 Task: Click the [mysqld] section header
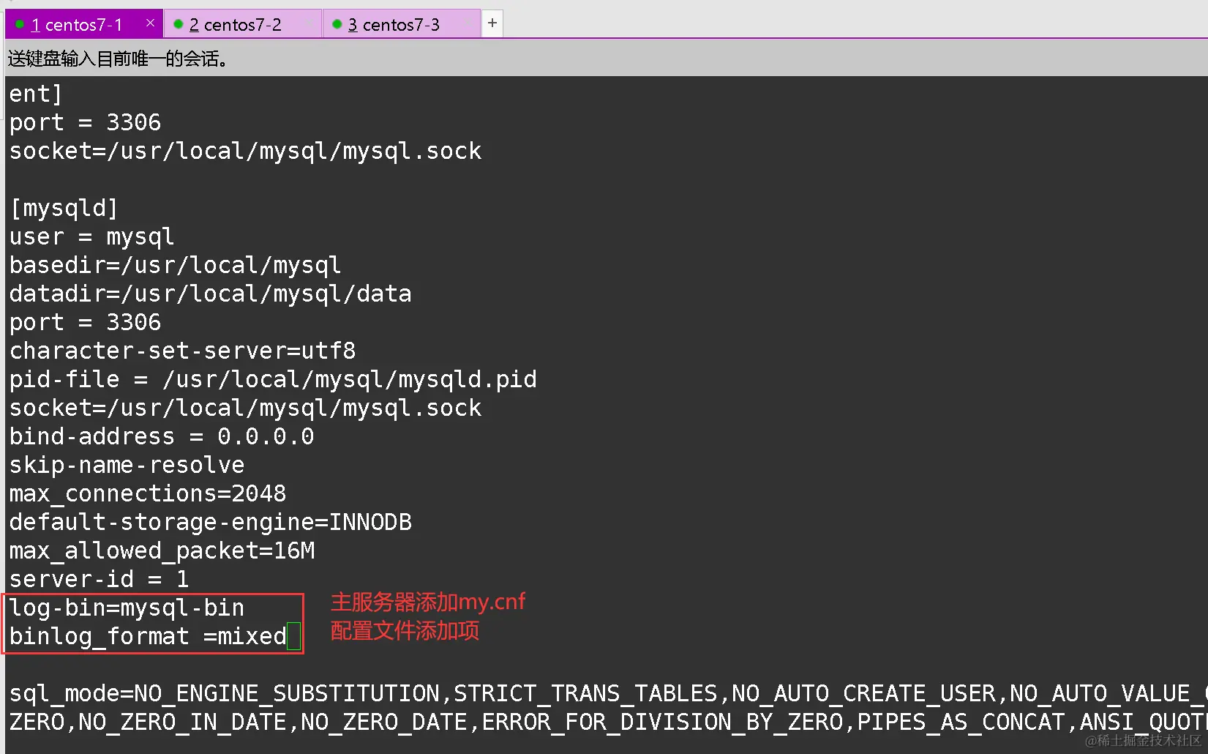63,208
